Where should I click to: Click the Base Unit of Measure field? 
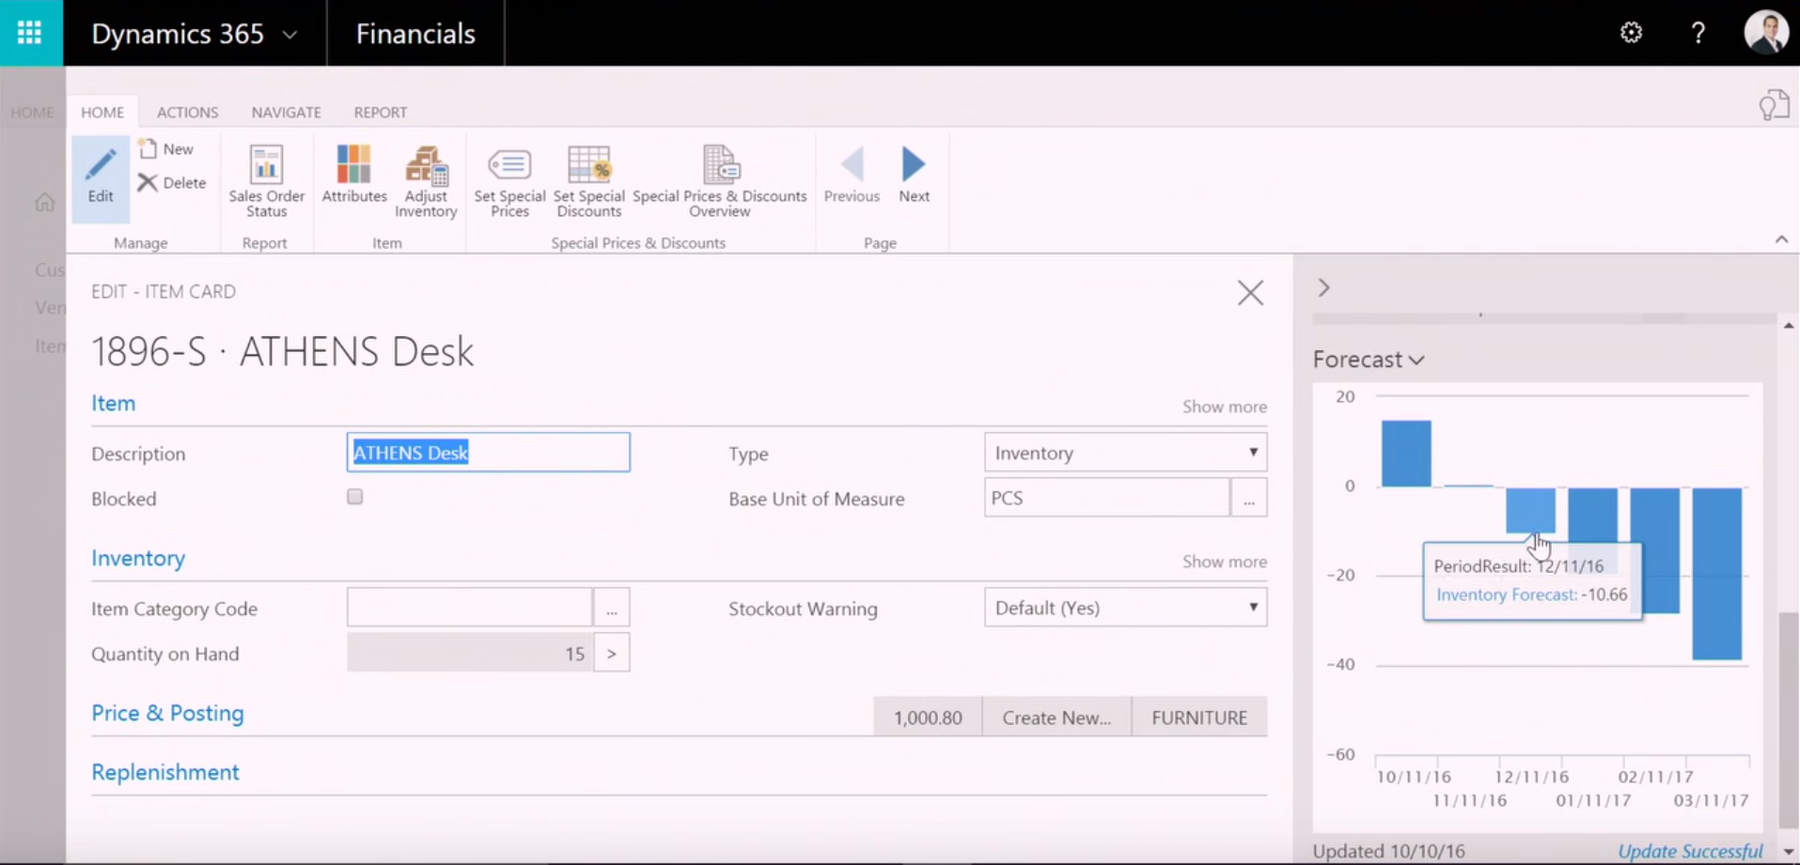(1106, 498)
